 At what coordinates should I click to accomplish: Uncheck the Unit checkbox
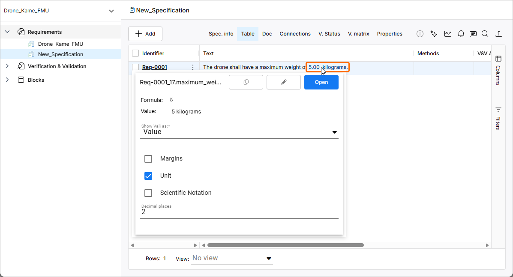148,176
